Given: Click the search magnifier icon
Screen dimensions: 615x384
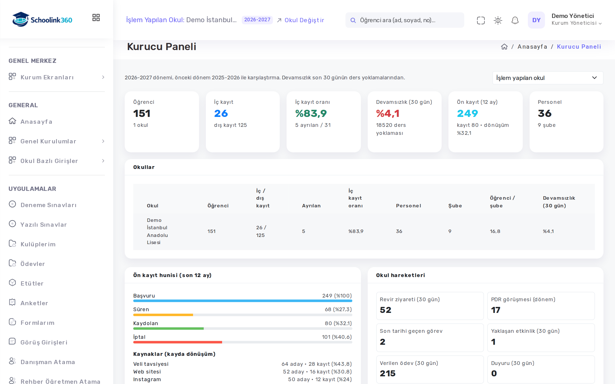Looking at the screenshot, I should 353,20.
